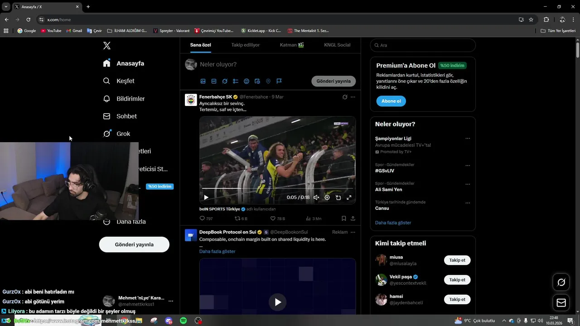Screen dimensions: 580x326
Task: Reply to the Fenerbahçe SK post
Action: (x=206, y=218)
